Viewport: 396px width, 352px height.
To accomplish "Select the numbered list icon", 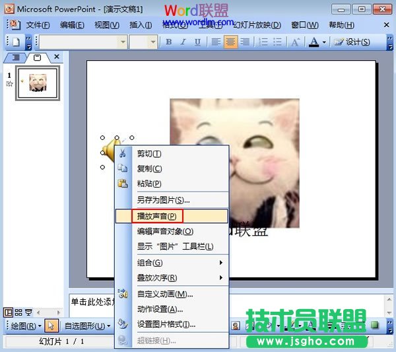I will click(262, 42).
